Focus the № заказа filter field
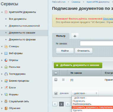The width and height of the screenshot is (113, 112). pos(96,43)
